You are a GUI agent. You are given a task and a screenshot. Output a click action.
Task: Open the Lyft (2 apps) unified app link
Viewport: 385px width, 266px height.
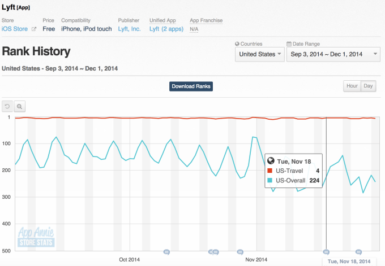[x=166, y=29]
